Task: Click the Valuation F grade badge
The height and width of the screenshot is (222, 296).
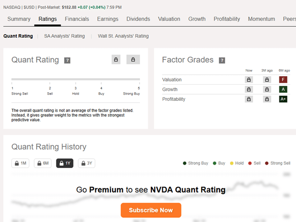Action: pyautogui.click(x=283, y=80)
